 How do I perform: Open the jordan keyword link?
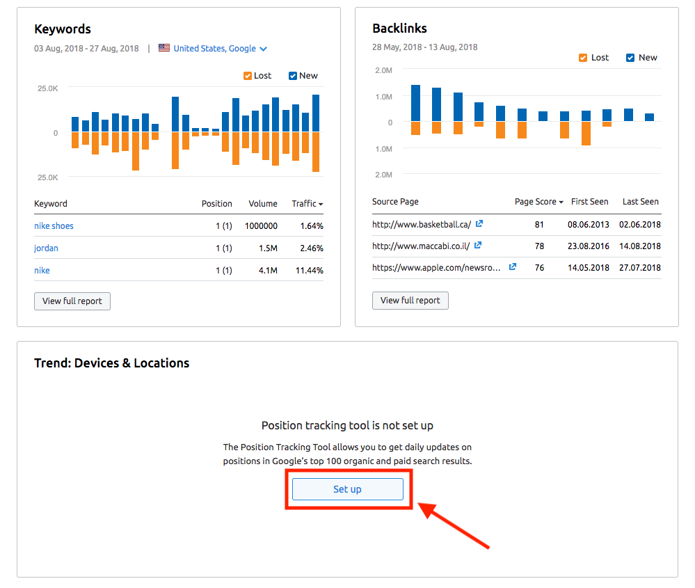click(x=46, y=248)
